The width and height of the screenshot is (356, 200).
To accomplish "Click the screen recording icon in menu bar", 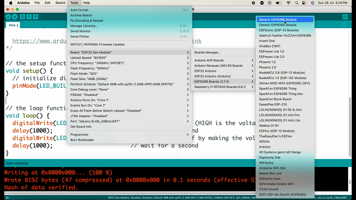I will pos(253,3).
